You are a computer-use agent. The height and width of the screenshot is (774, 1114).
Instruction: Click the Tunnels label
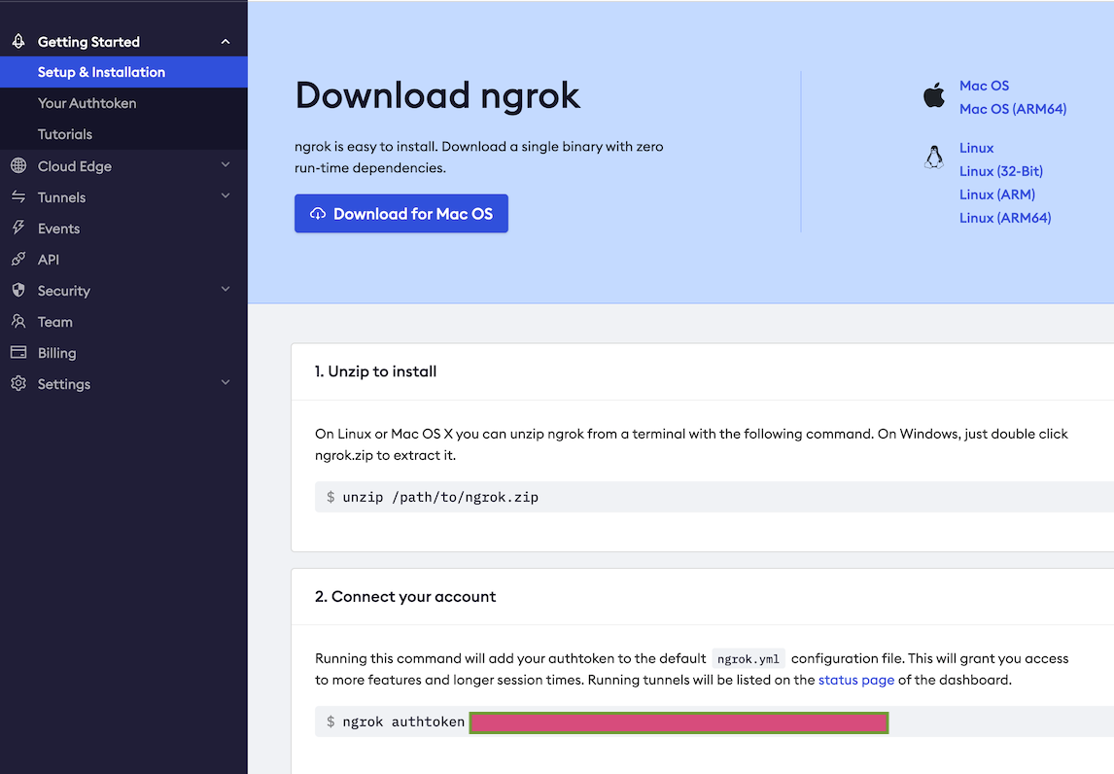(x=62, y=197)
